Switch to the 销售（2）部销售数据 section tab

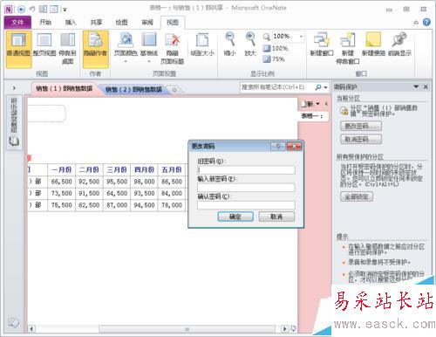pos(133,89)
